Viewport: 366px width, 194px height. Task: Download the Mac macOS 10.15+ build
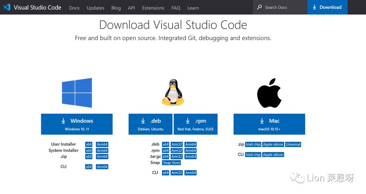click(x=269, y=124)
